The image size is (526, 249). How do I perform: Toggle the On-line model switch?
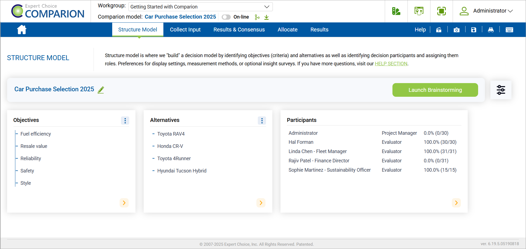pos(226,17)
